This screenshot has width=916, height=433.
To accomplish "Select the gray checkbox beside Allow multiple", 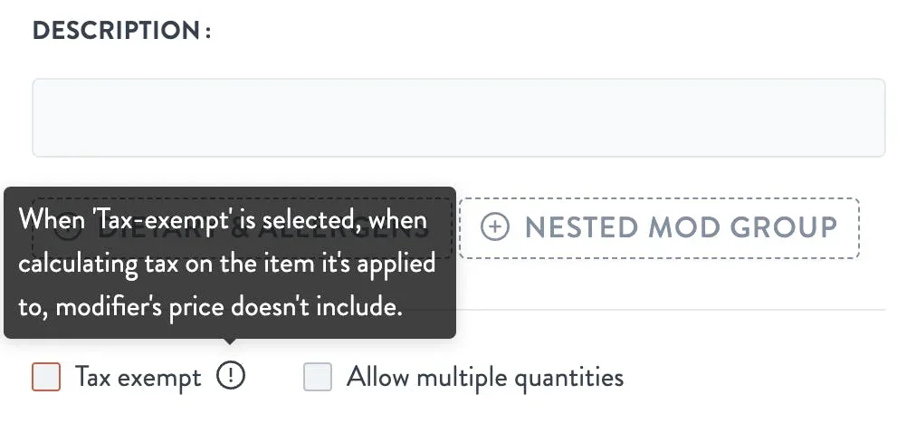I will point(318,376).
